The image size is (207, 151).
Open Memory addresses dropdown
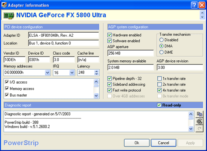click(47, 73)
